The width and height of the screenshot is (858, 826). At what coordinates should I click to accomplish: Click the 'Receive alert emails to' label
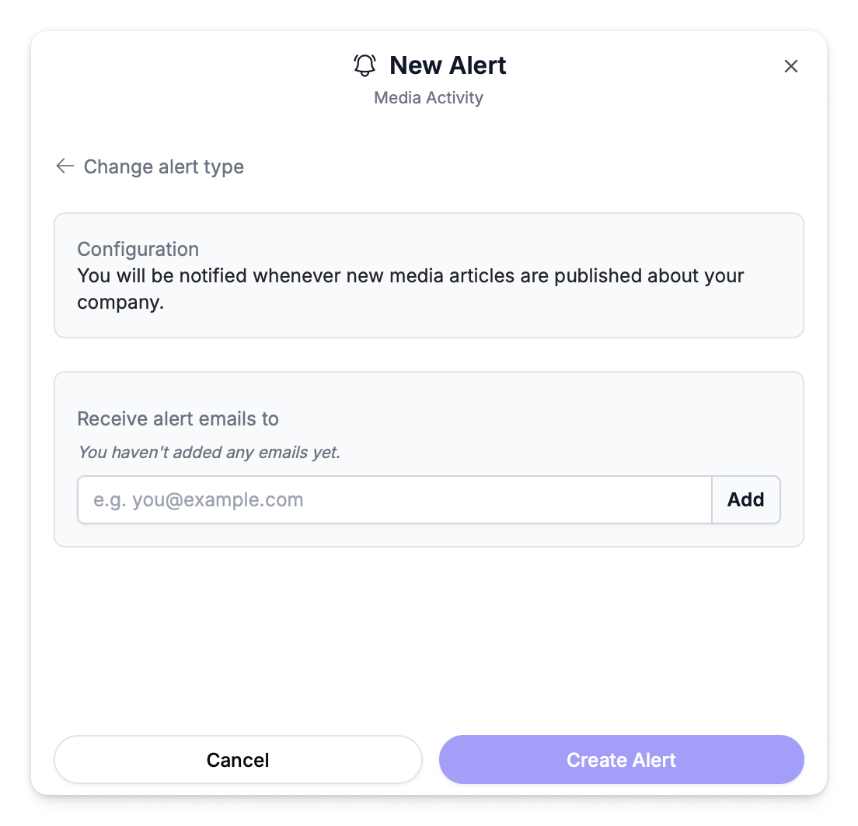(x=178, y=419)
